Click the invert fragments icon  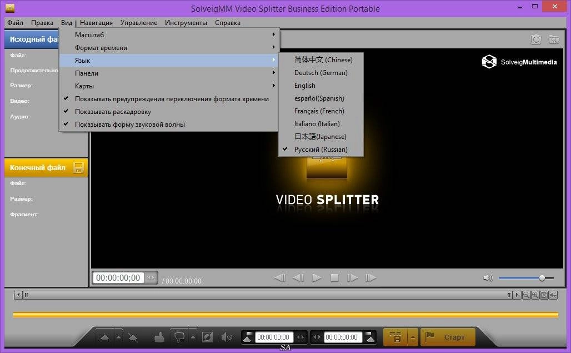(207, 337)
